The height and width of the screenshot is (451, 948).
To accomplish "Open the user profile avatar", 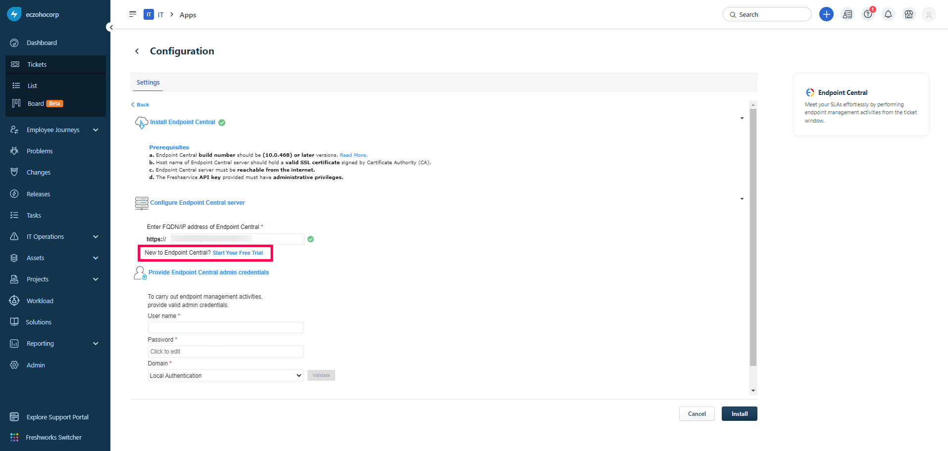I will point(929,15).
